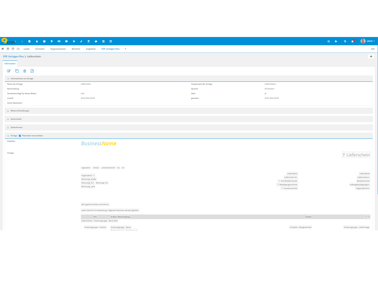Click the wrench tools icon

tap(81, 41)
